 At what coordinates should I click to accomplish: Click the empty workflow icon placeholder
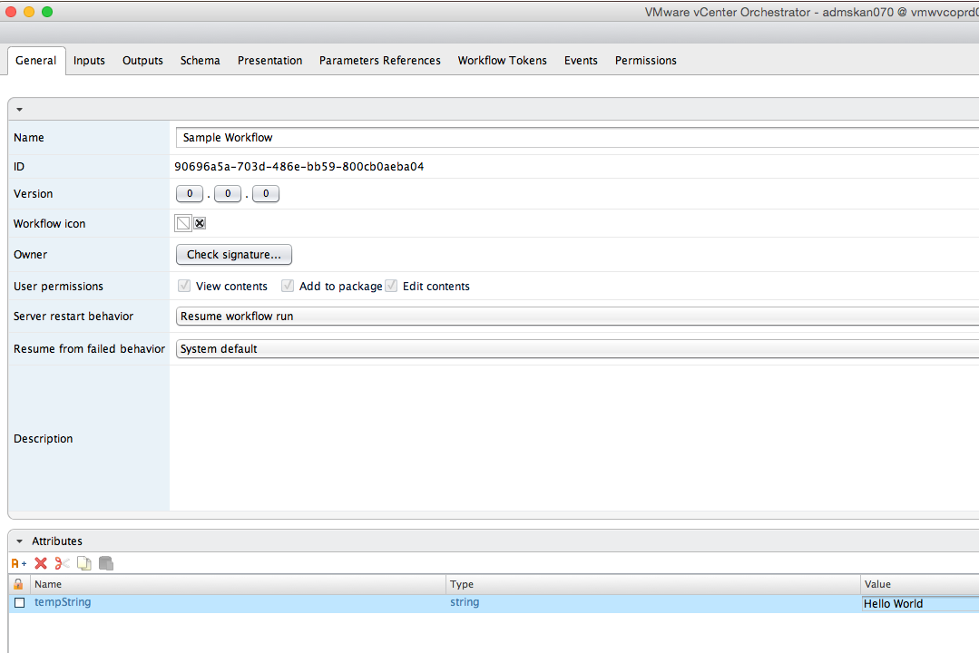183,223
